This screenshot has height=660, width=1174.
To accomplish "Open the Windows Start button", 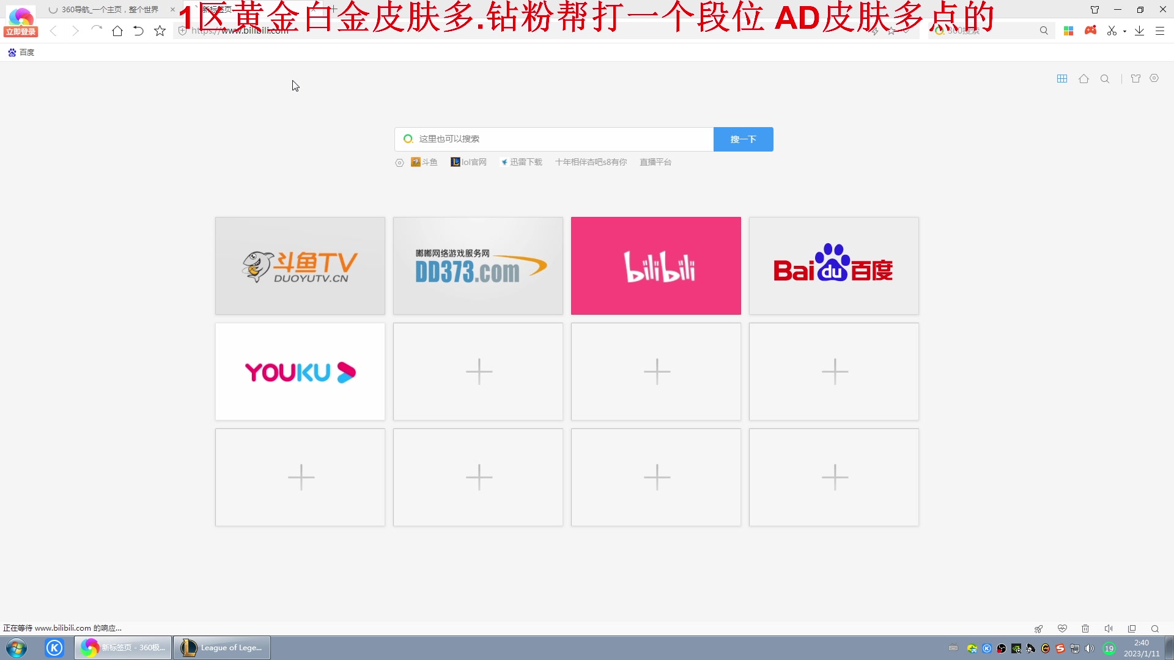I will [x=17, y=648].
